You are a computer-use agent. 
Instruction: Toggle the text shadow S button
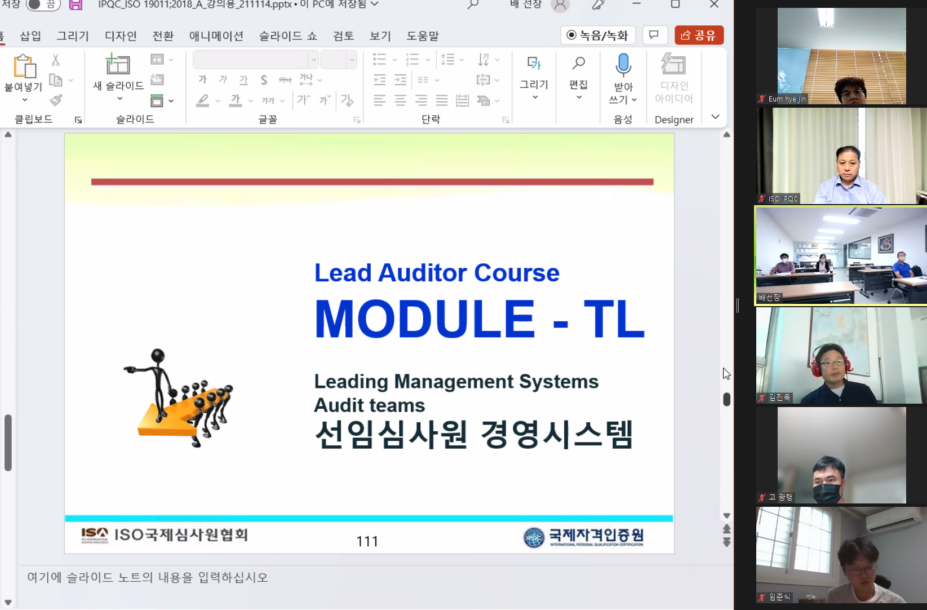(x=264, y=80)
